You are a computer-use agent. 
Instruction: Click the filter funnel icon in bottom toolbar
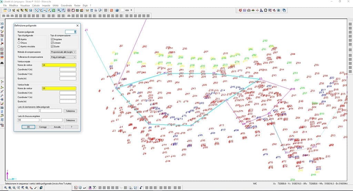tap(94, 188)
